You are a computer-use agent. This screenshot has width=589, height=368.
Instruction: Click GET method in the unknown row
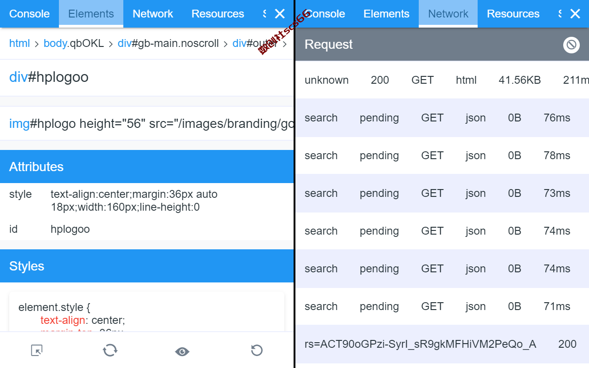(x=422, y=80)
